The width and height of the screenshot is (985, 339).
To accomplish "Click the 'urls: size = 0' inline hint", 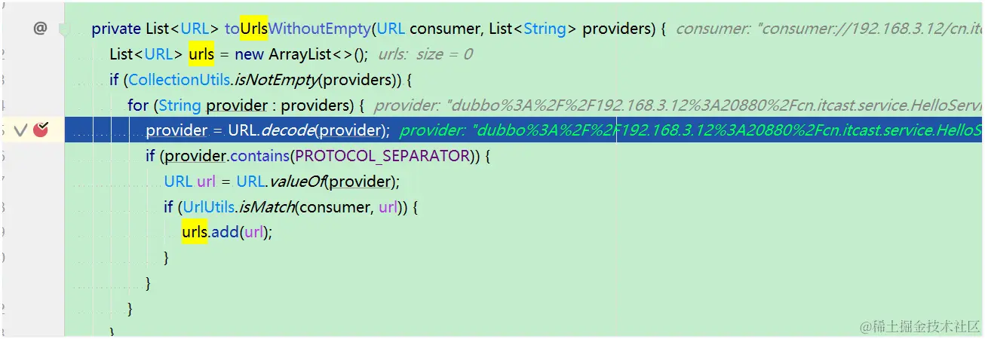I will point(425,54).
